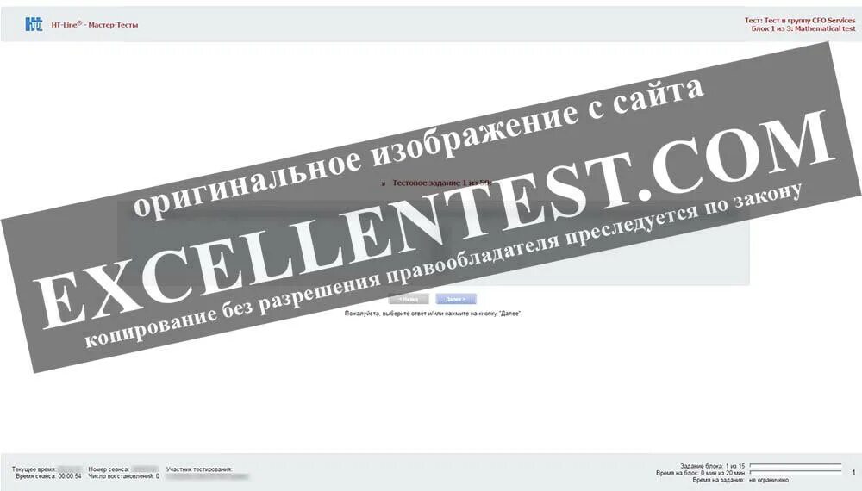Screen dimensions: 862x491
Task: Click the 'Далее' next button
Action: click(x=456, y=299)
